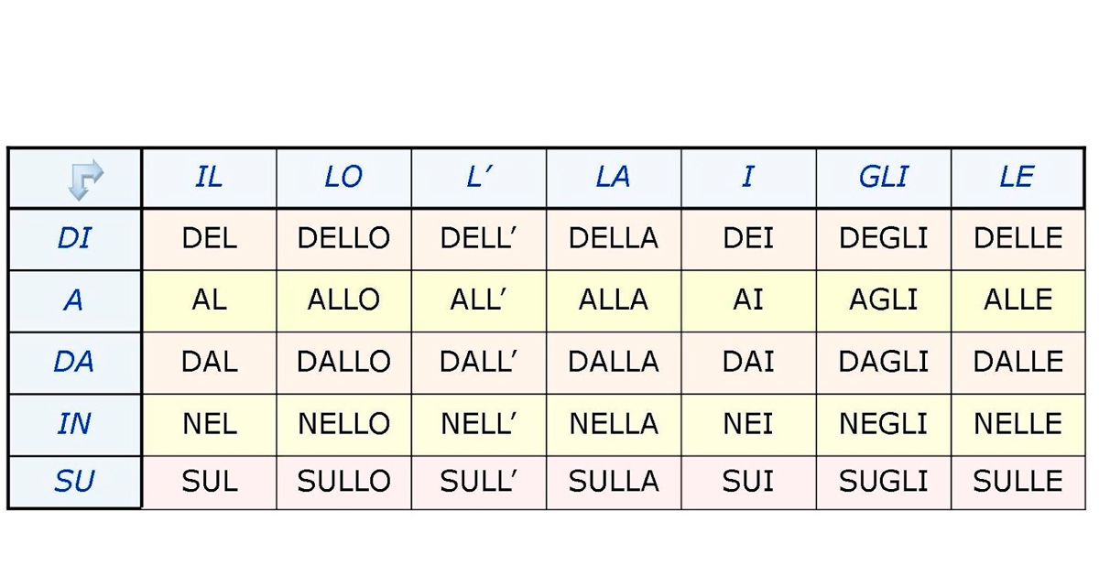Image resolution: width=1099 pixels, height=577 pixels.
Task: Select the SUGLI cell
Action: [x=883, y=482]
